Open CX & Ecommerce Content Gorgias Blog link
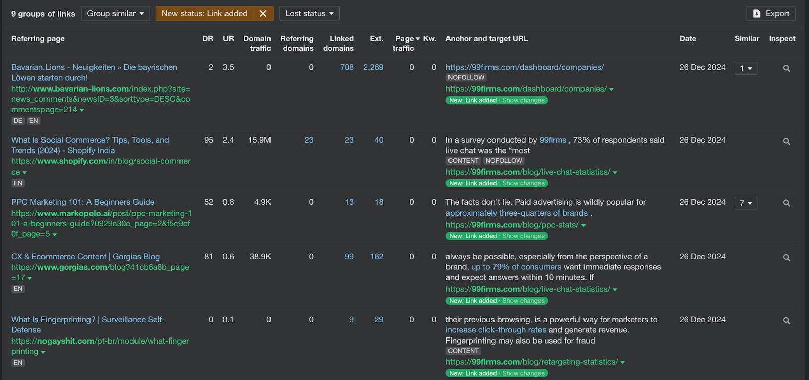The width and height of the screenshot is (809, 380). (85, 257)
